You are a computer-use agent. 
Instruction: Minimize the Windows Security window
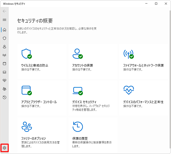coord(146,4)
